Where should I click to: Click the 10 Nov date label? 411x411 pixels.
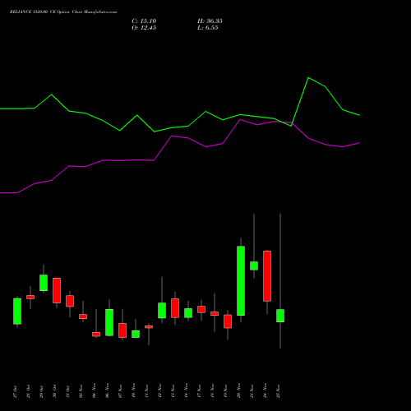pos(133,391)
